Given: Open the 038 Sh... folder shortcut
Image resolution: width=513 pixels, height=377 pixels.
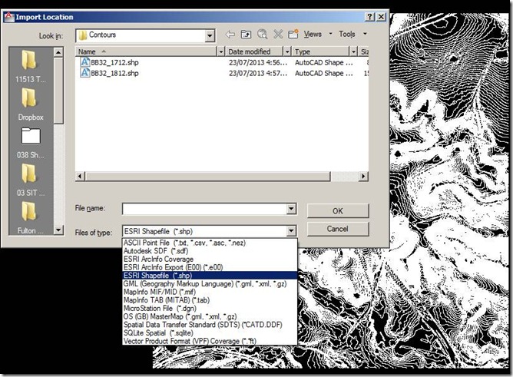Looking at the screenshot, I should (x=31, y=143).
